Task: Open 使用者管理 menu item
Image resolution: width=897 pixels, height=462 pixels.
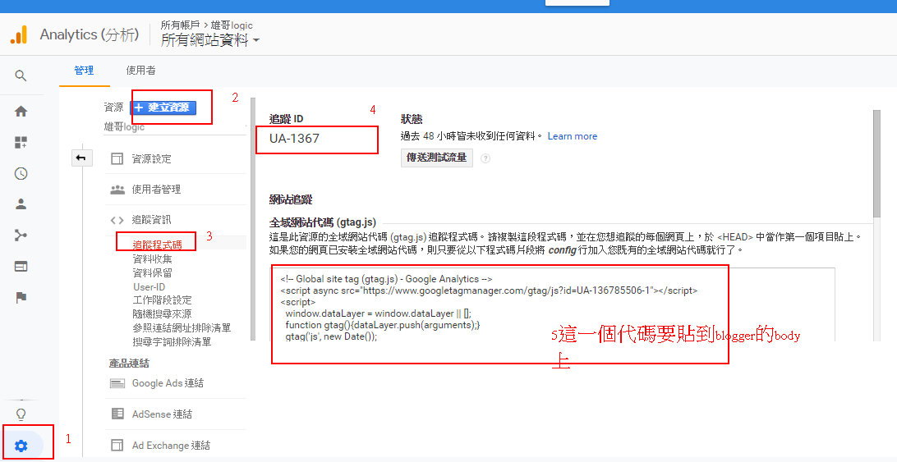Action: click(156, 190)
